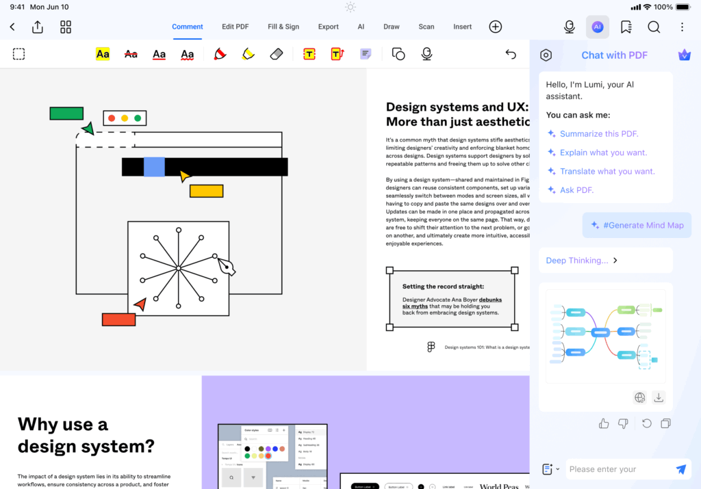Viewport: 701px width, 489px height.
Task: Switch to the Comment tab
Action: [188, 27]
